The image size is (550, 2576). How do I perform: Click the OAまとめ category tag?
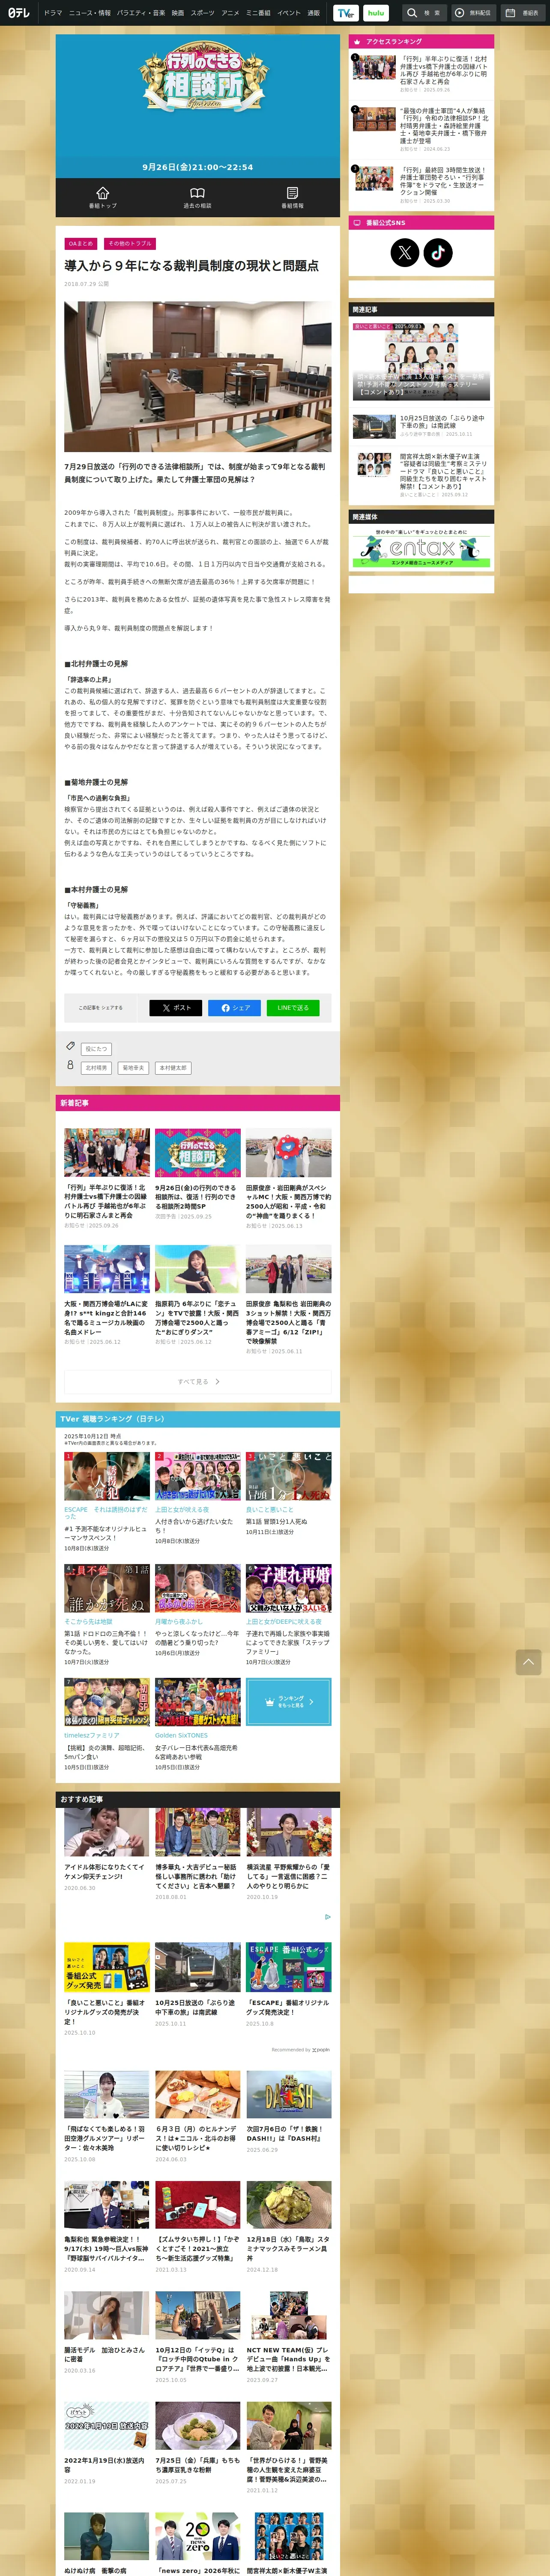tap(81, 244)
